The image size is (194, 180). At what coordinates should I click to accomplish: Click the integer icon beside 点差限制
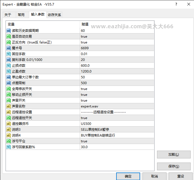[9, 83]
